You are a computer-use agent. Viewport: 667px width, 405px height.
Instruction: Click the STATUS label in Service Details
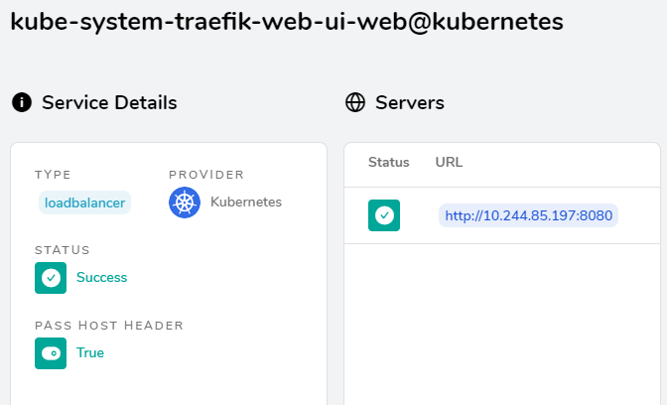(63, 250)
